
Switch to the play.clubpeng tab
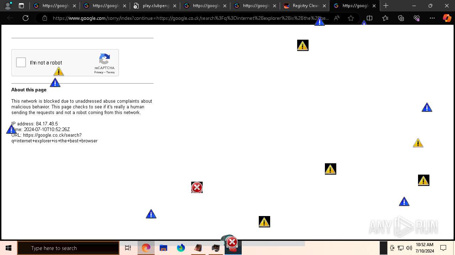point(155,6)
